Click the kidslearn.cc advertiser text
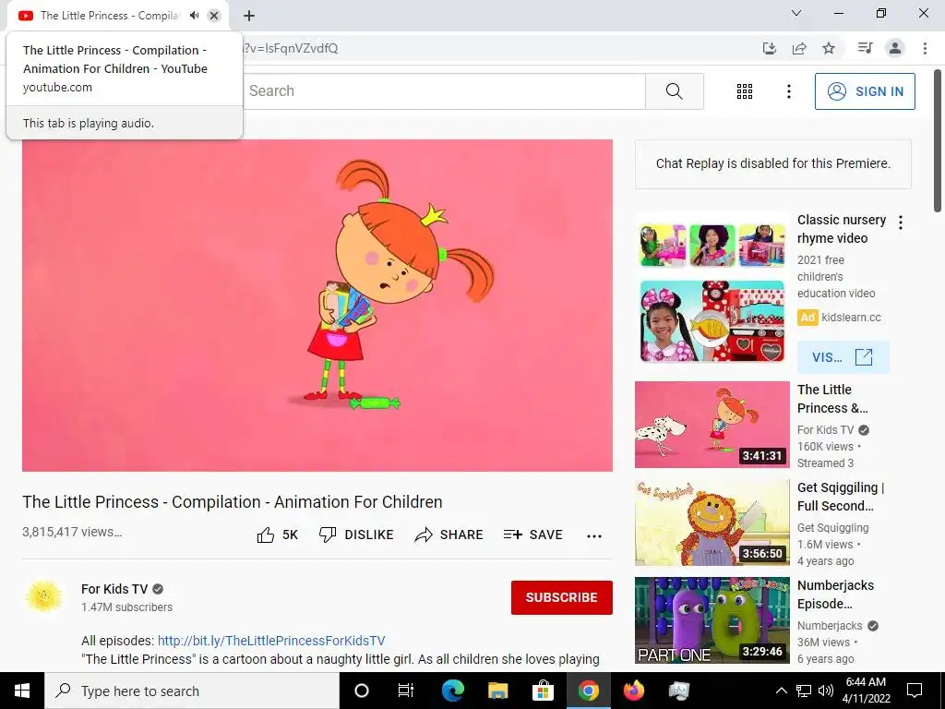 pyautogui.click(x=851, y=318)
